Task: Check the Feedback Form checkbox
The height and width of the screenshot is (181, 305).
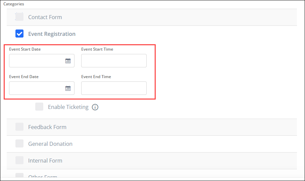Action: click(19, 127)
